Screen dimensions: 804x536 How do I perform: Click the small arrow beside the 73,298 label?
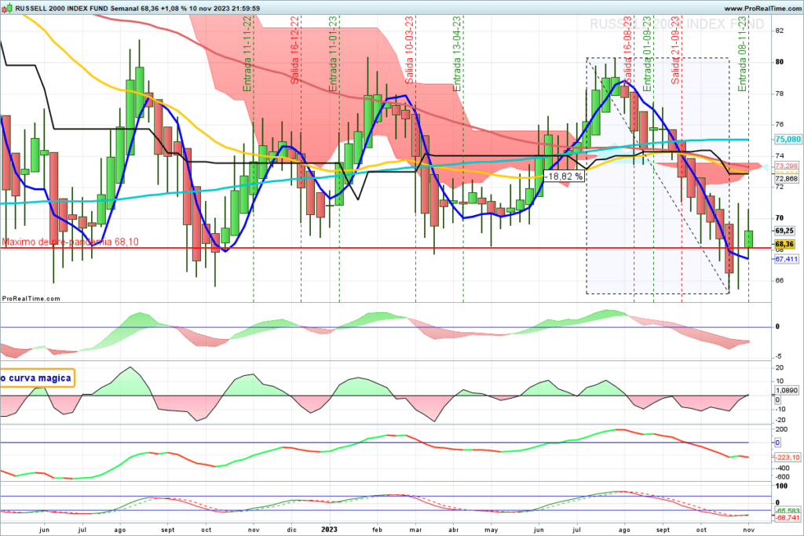pos(766,167)
